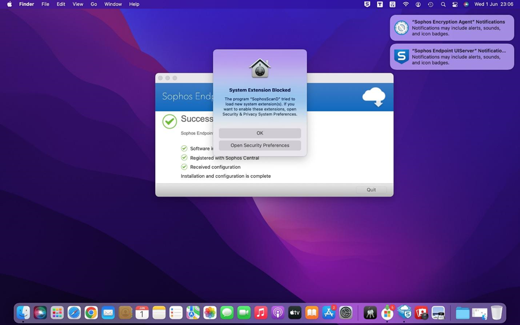Open Mail from the Dock
The image size is (520, 325).
pos(108,313)
